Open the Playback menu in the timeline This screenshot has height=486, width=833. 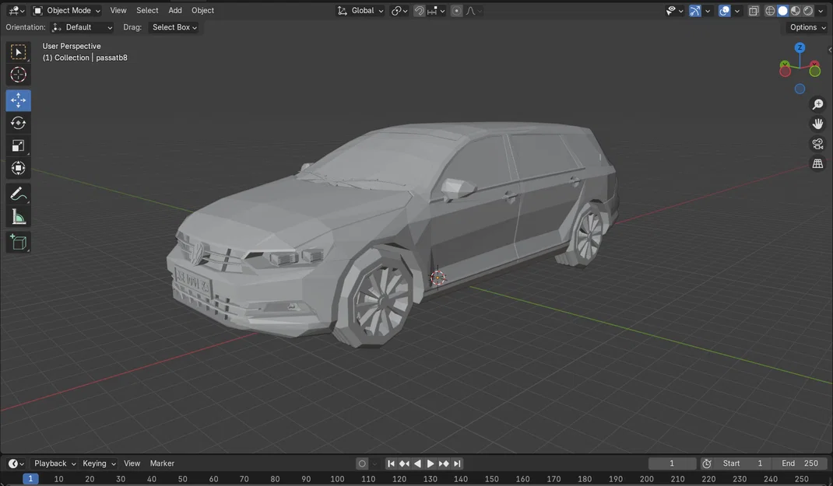(49, 463)
